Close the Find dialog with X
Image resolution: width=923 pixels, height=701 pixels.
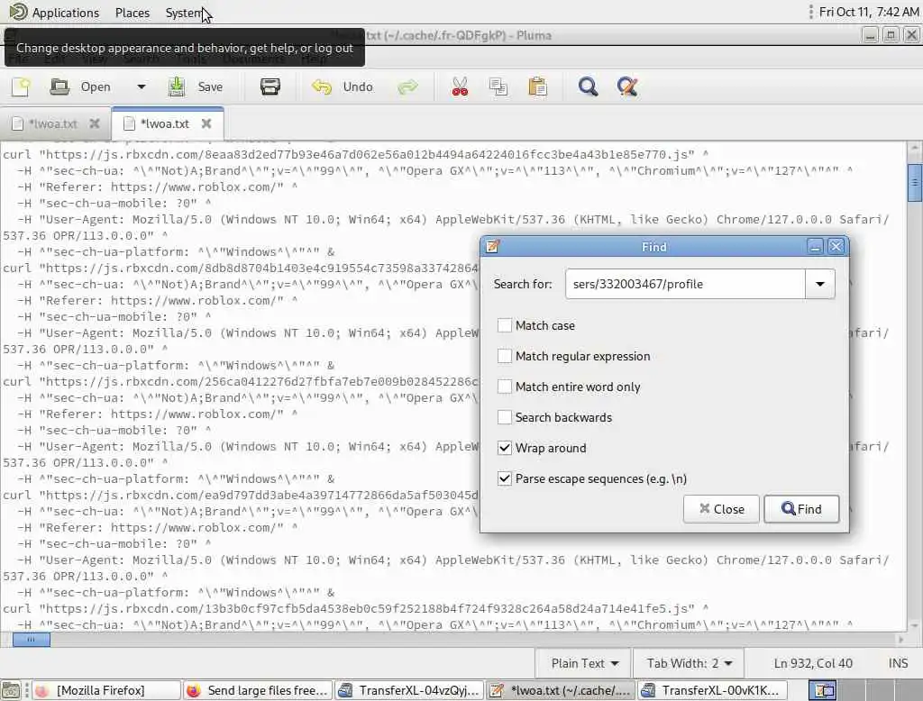(x=836, y=247)
